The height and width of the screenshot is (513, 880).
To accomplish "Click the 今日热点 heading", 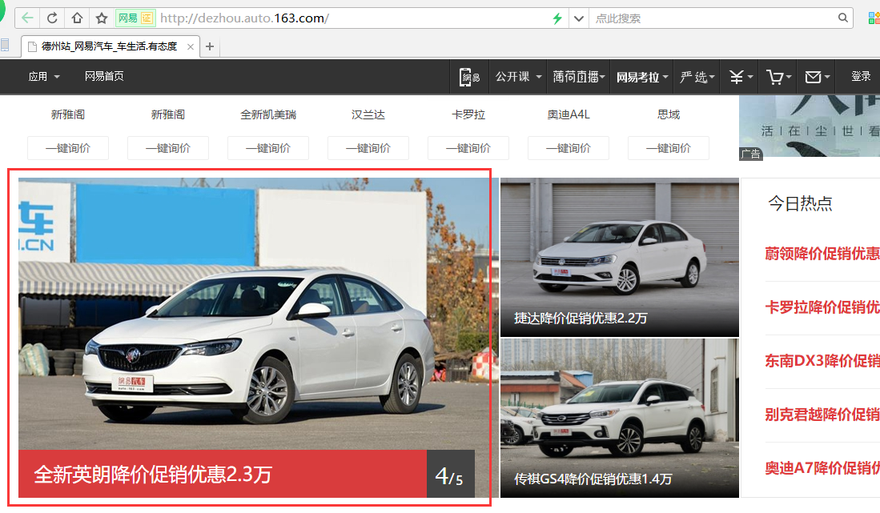I will (x=800, y=203).
